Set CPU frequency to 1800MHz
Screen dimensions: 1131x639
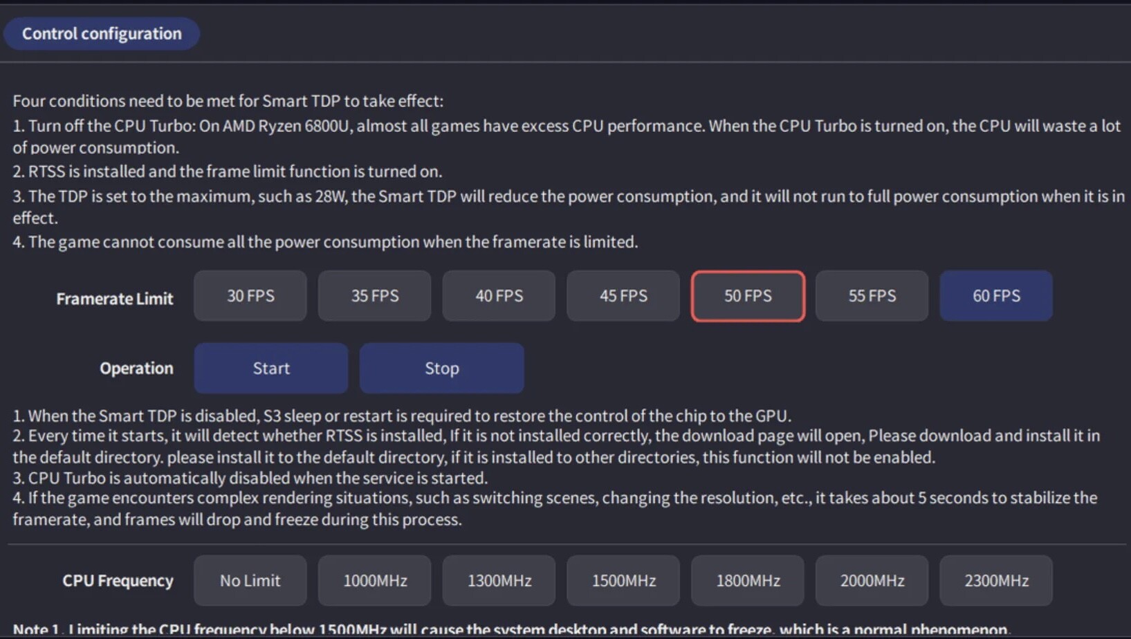pyautogui.click(x=748, y=581)
